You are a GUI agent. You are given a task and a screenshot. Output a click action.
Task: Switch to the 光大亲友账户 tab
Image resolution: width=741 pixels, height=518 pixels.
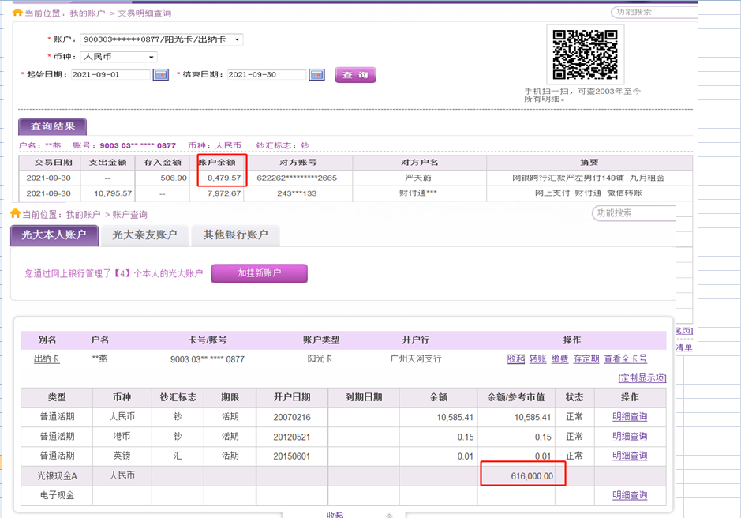[144, 235]
